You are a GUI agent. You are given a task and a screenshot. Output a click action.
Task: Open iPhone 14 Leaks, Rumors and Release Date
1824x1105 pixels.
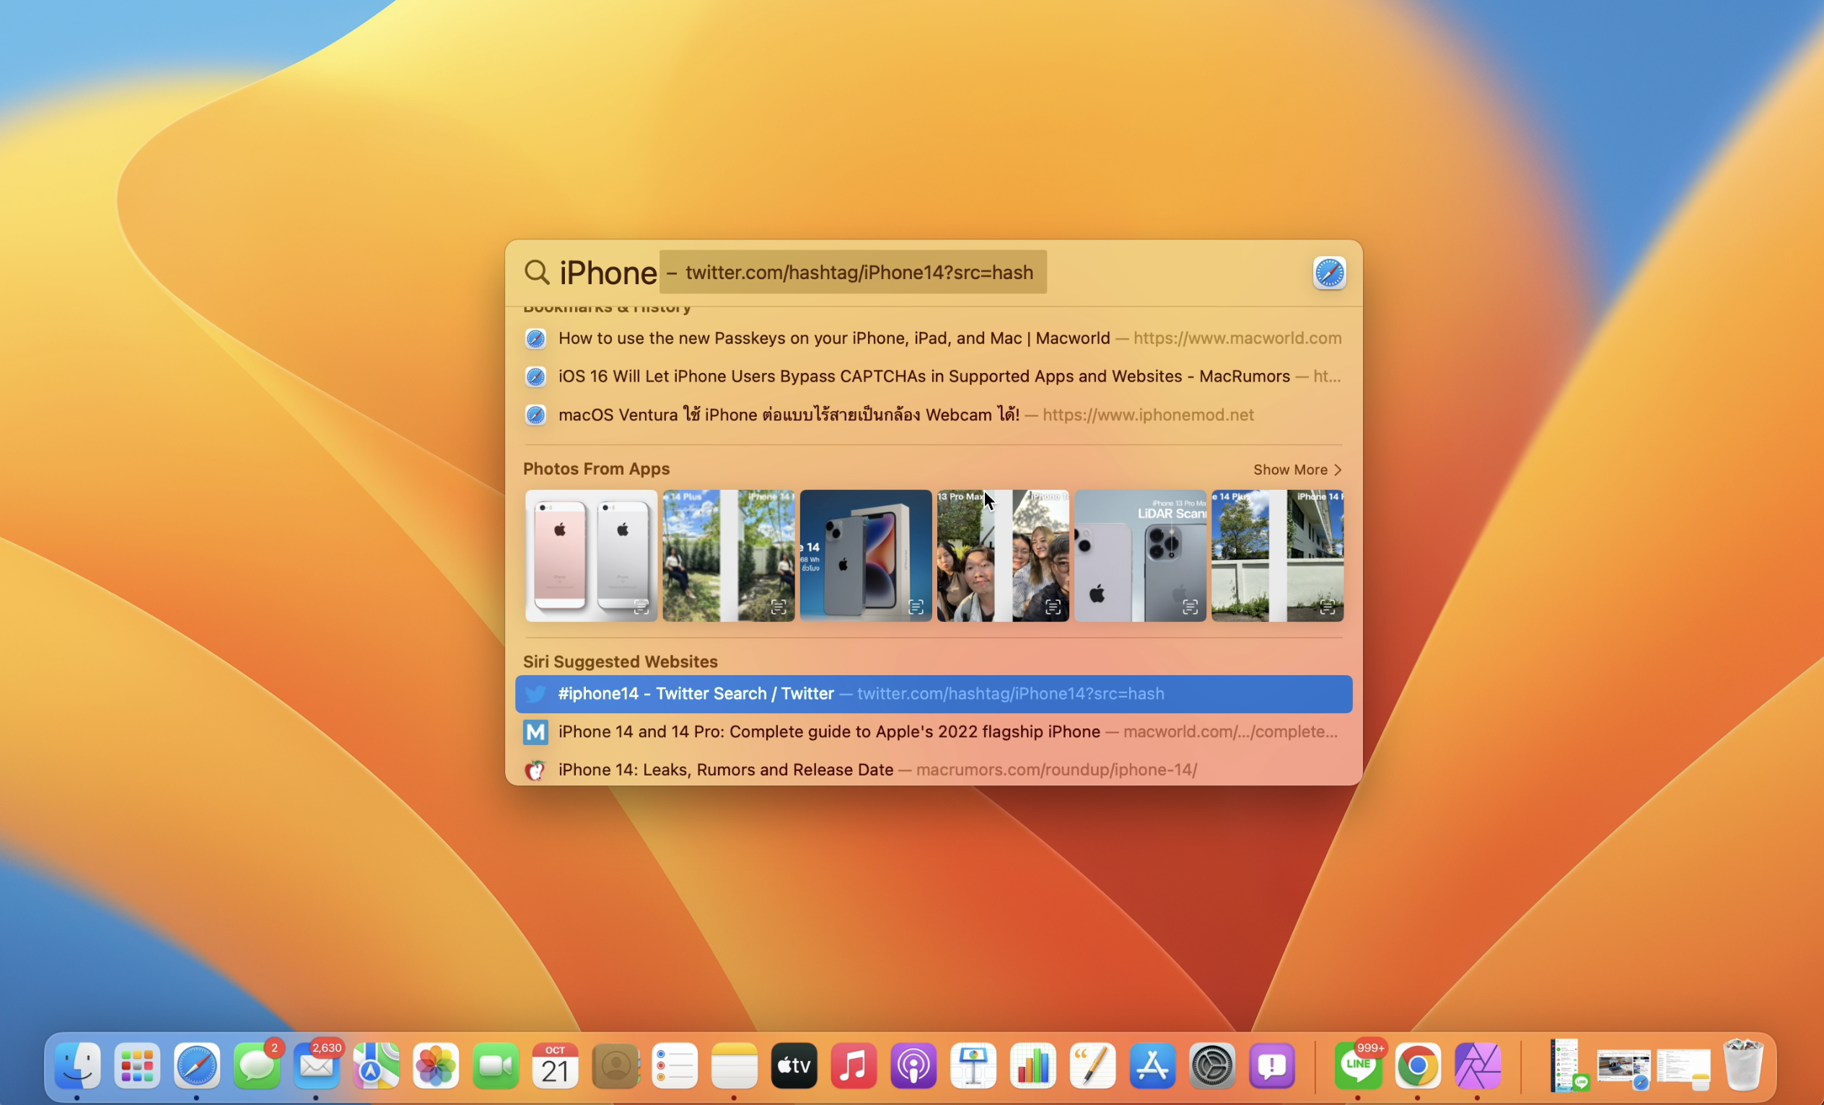[725, 770]
